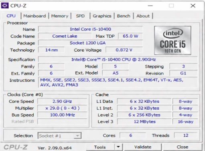Click the Validate button
Viewport: 205px width, 151px height.
(x=143, y=147)
